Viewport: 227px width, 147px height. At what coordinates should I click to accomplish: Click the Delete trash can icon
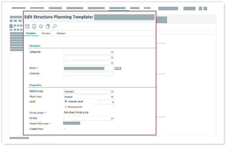click(x=34, y=26)
